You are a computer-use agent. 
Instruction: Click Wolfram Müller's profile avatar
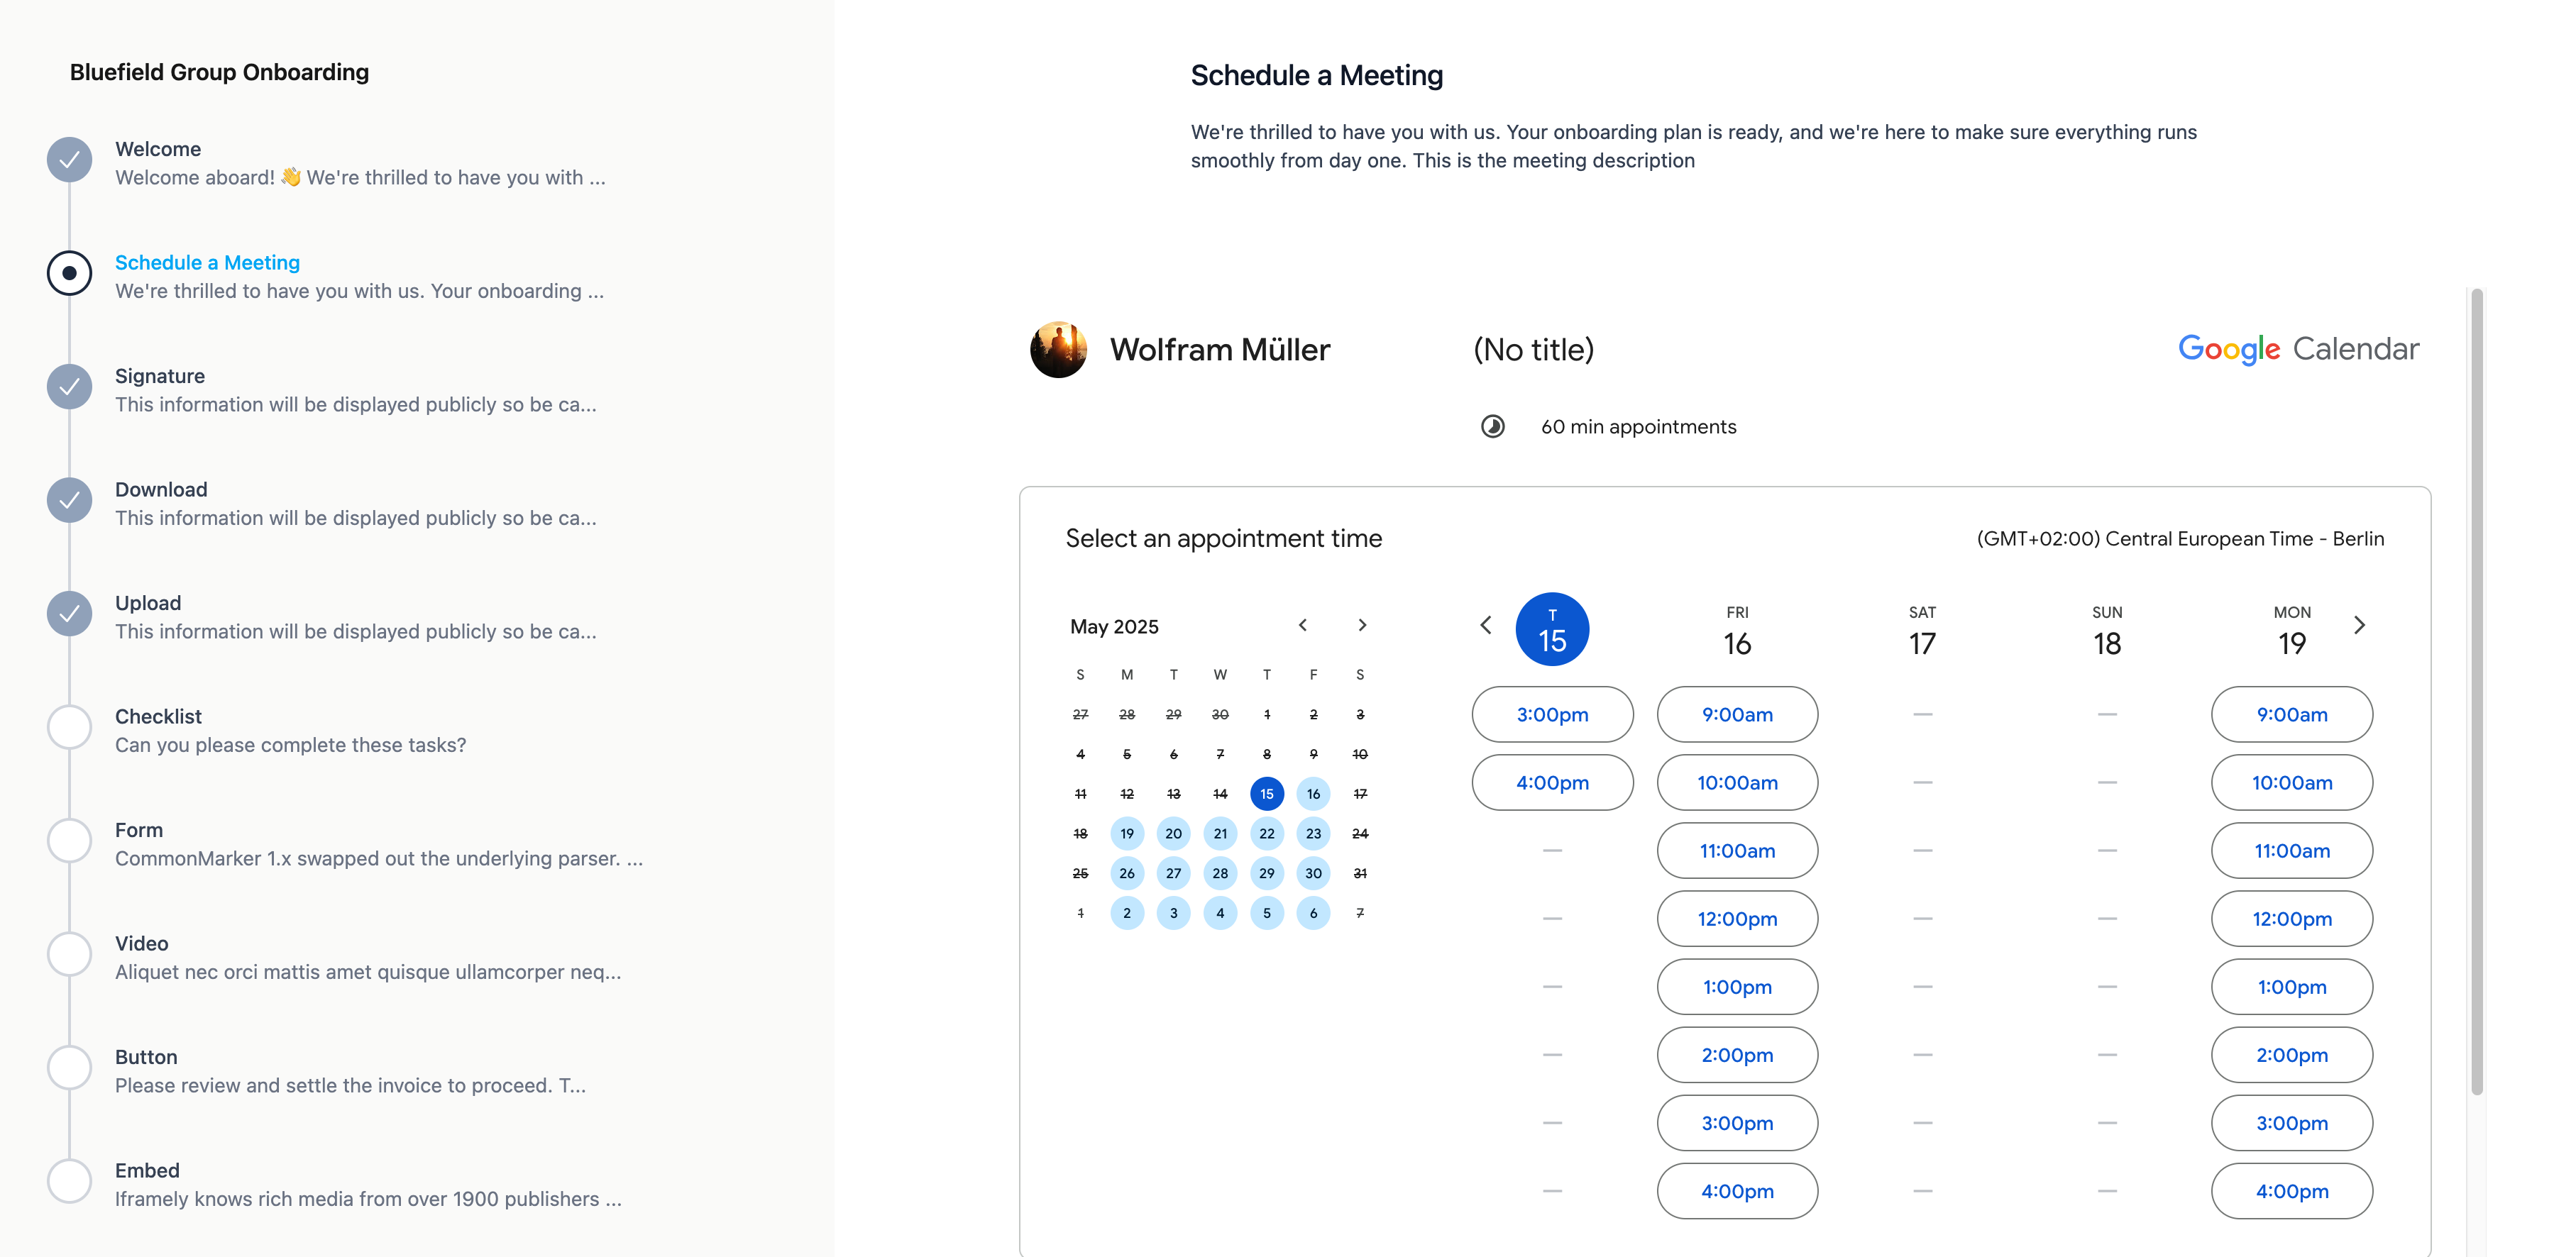(x=1058, y=350)
